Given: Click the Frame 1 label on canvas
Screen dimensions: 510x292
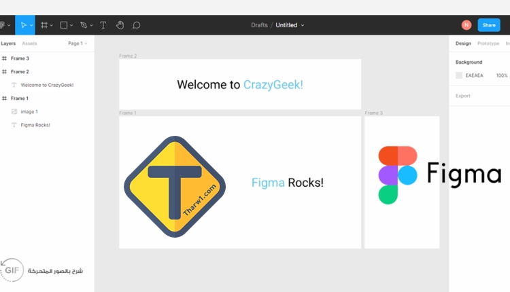Looking at the screenshot, I should click(128, 113).
